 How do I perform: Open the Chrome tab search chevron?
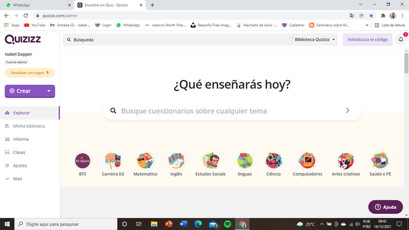point(360,4)
